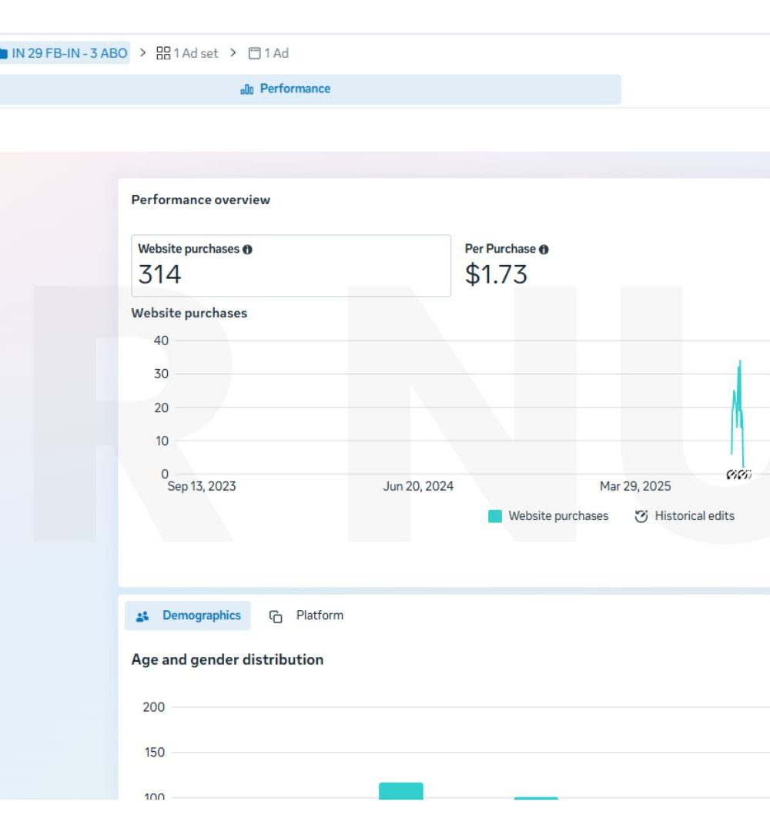The image size is (770, 832).
Task: Click the Mar 29, 2025 date label
Action: point(635,487)
